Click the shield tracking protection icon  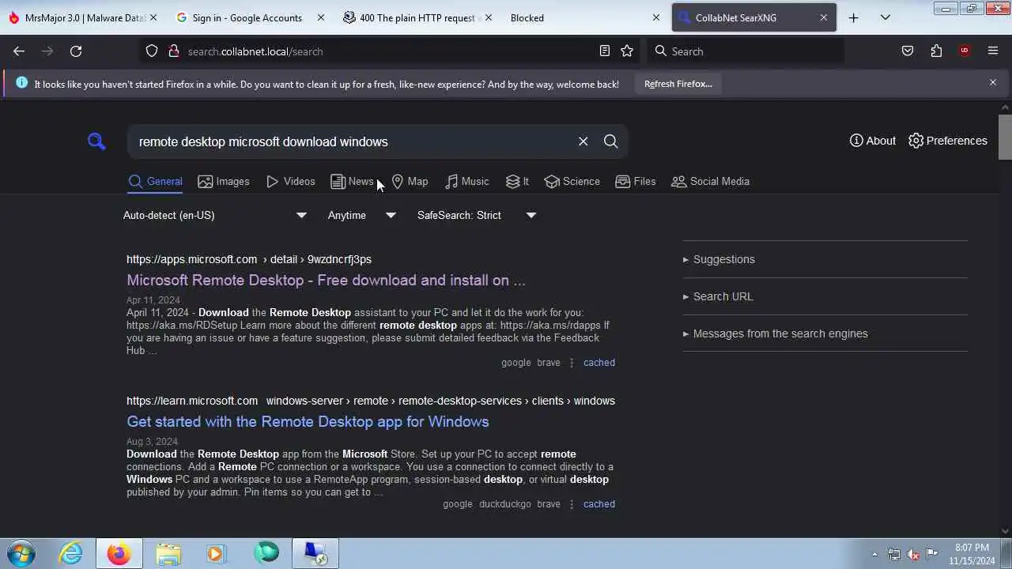(152, 51)
